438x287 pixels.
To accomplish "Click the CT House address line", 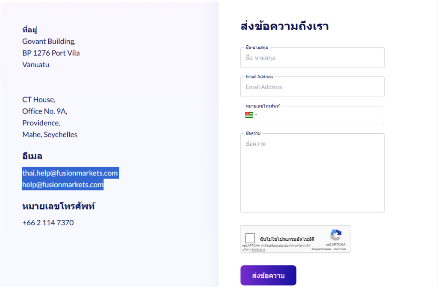I will [38, 100].
